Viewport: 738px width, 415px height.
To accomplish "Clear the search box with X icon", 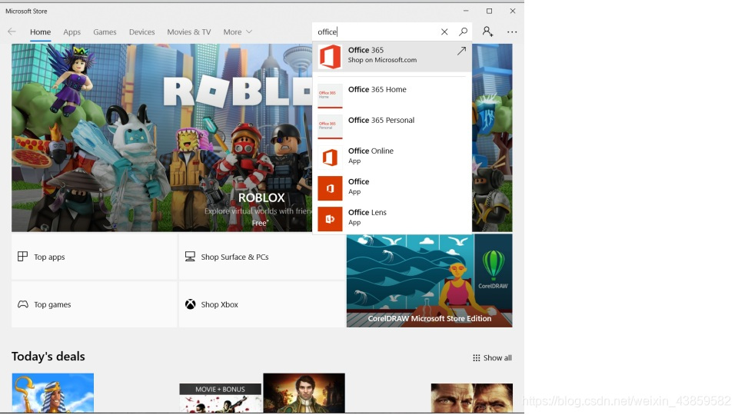I will point(444,32).
